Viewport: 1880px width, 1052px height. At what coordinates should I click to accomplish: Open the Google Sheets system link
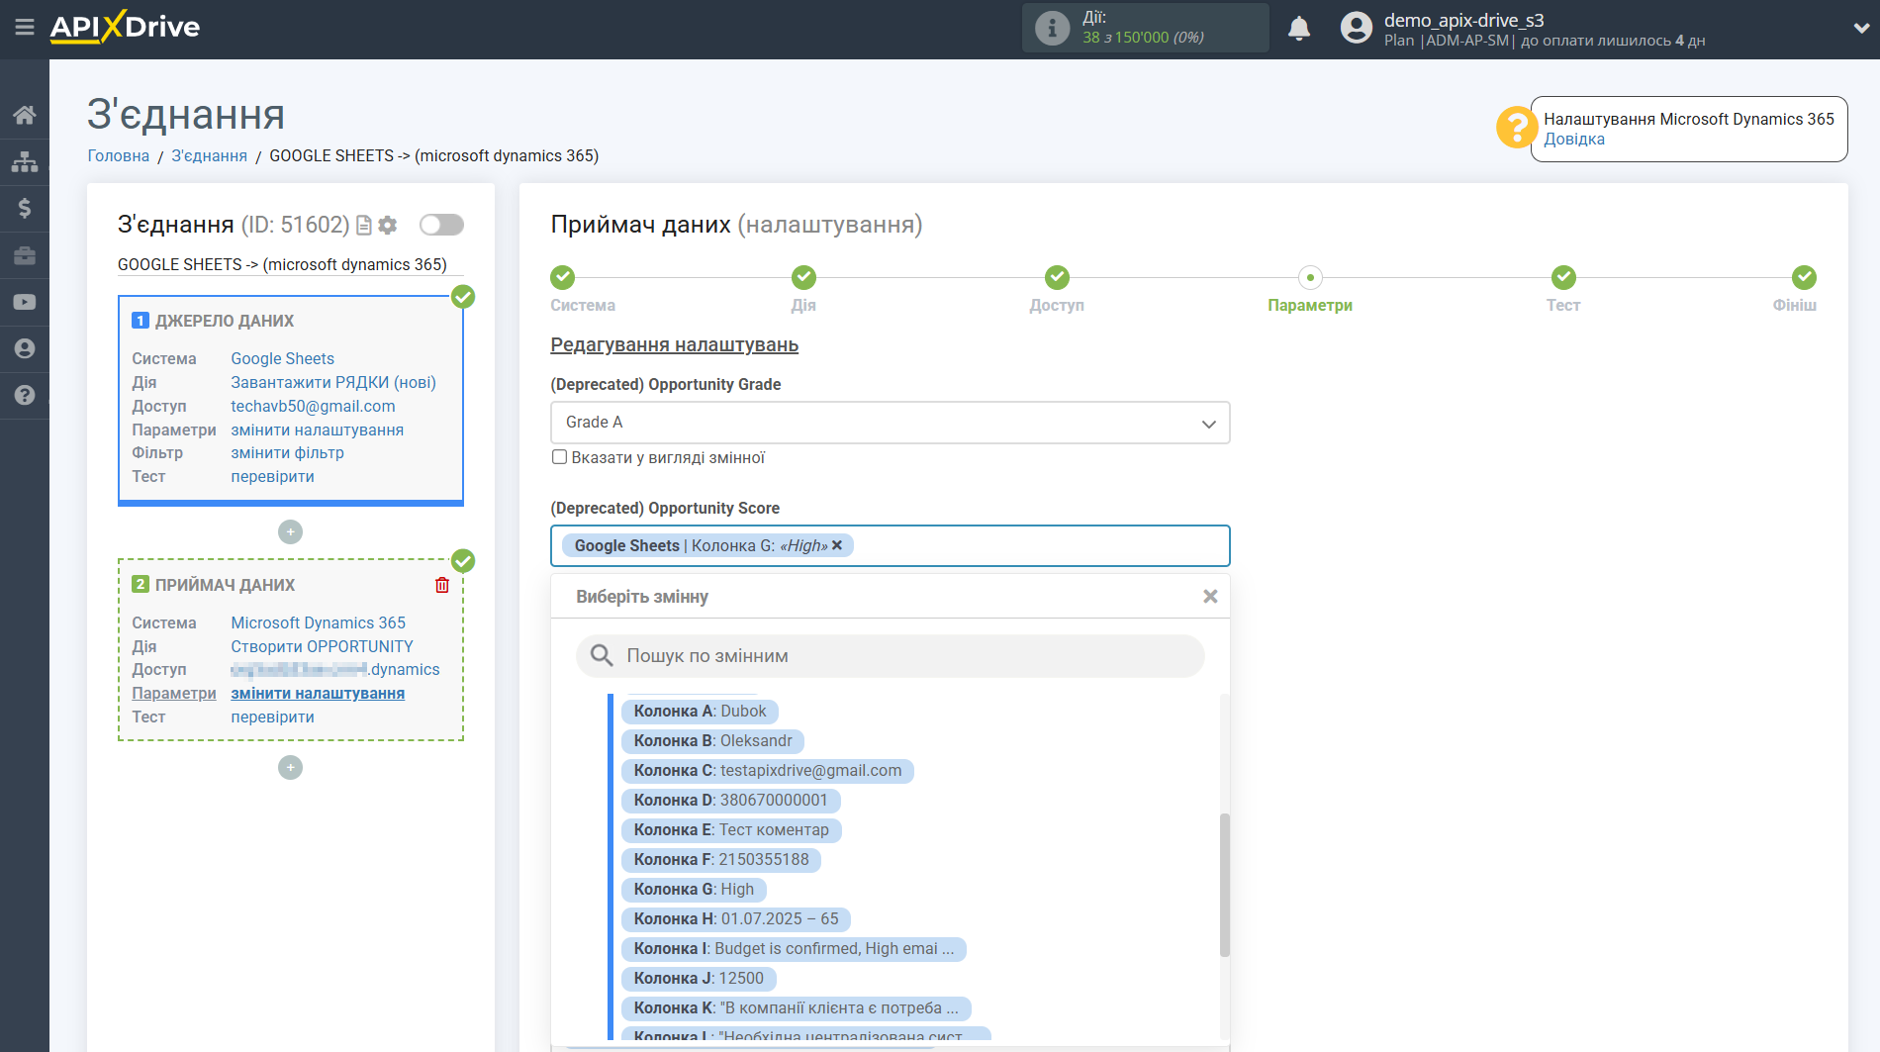282,359
